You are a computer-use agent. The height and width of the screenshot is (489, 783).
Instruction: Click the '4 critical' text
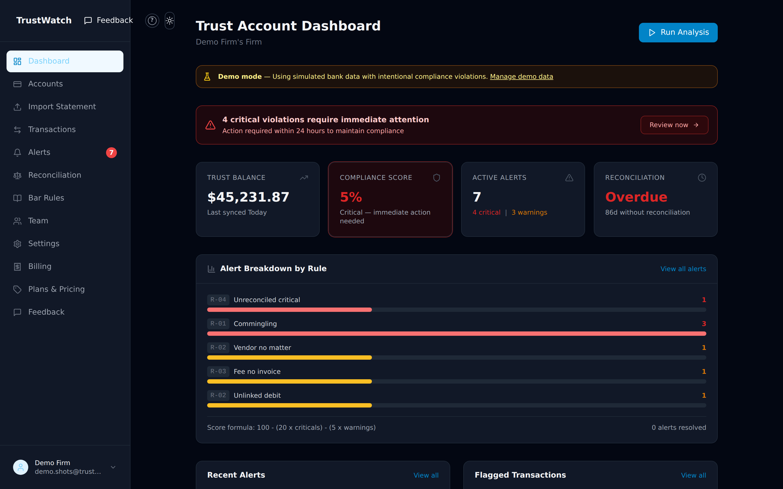click(x=486, y=212)
